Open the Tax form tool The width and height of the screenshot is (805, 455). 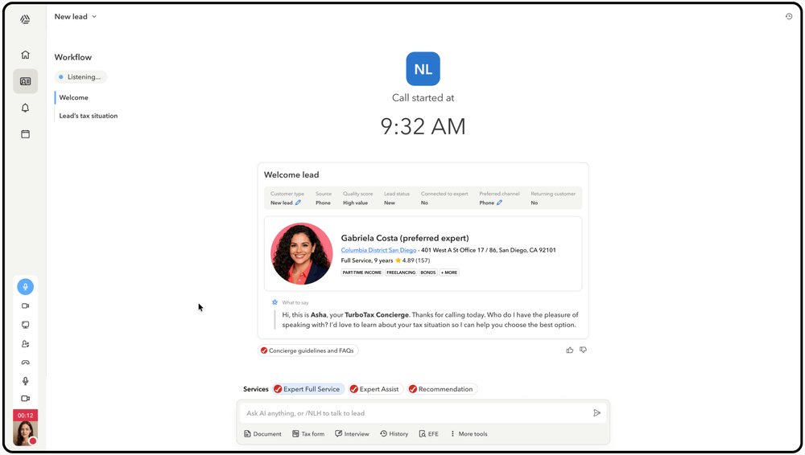pyautogui.click(x=308, y=434)
